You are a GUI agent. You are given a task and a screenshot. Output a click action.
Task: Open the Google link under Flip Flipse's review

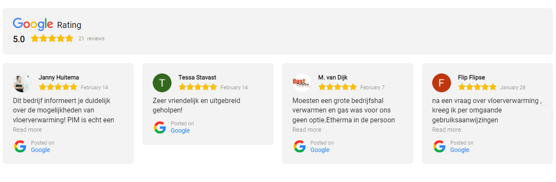point(460,150)
